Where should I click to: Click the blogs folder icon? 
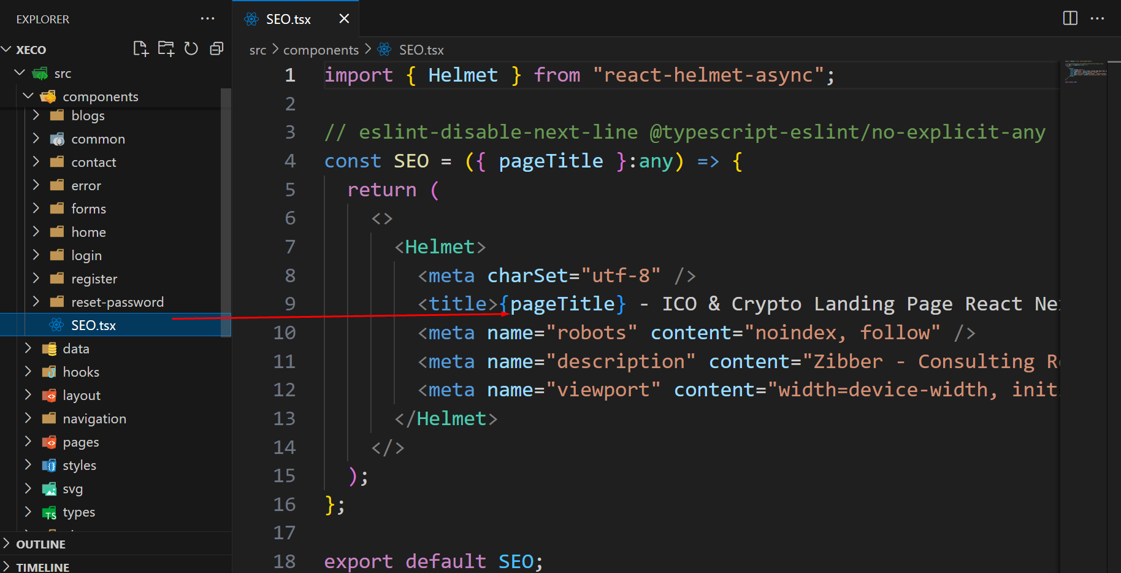point(57,115)
